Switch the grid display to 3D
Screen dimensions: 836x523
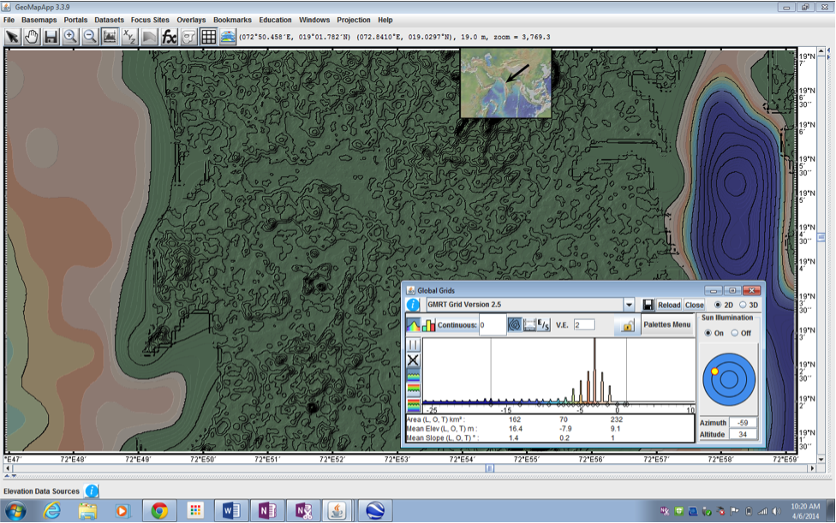point(744,305)
